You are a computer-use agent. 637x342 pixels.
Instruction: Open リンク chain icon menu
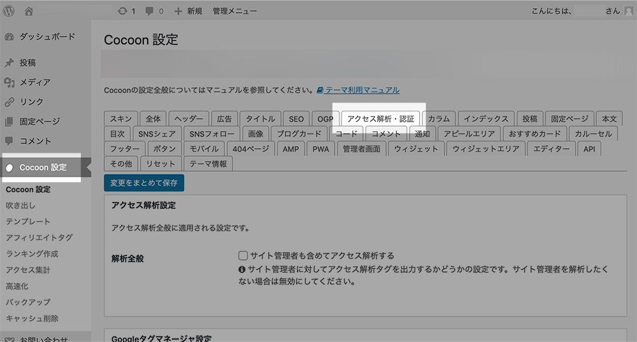click(9, 101)
